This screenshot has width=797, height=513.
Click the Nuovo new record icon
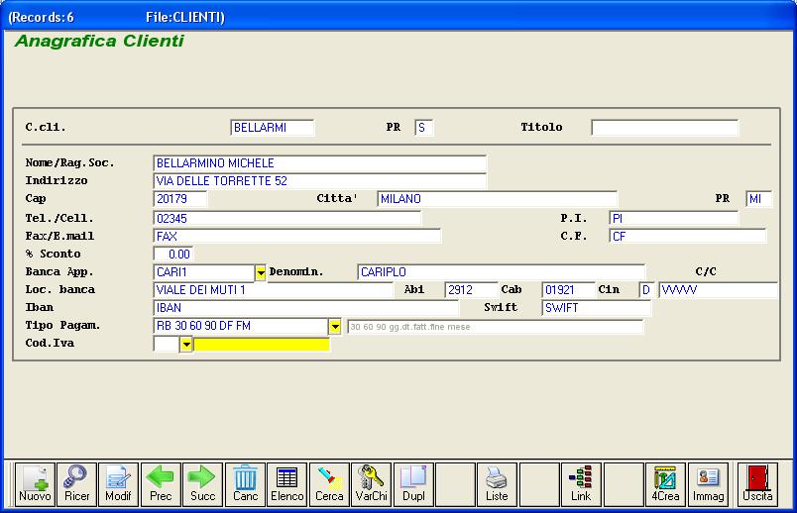[x=35, y=484]
